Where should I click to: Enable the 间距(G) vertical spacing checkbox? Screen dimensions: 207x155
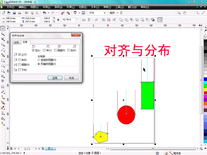[20, 65]
